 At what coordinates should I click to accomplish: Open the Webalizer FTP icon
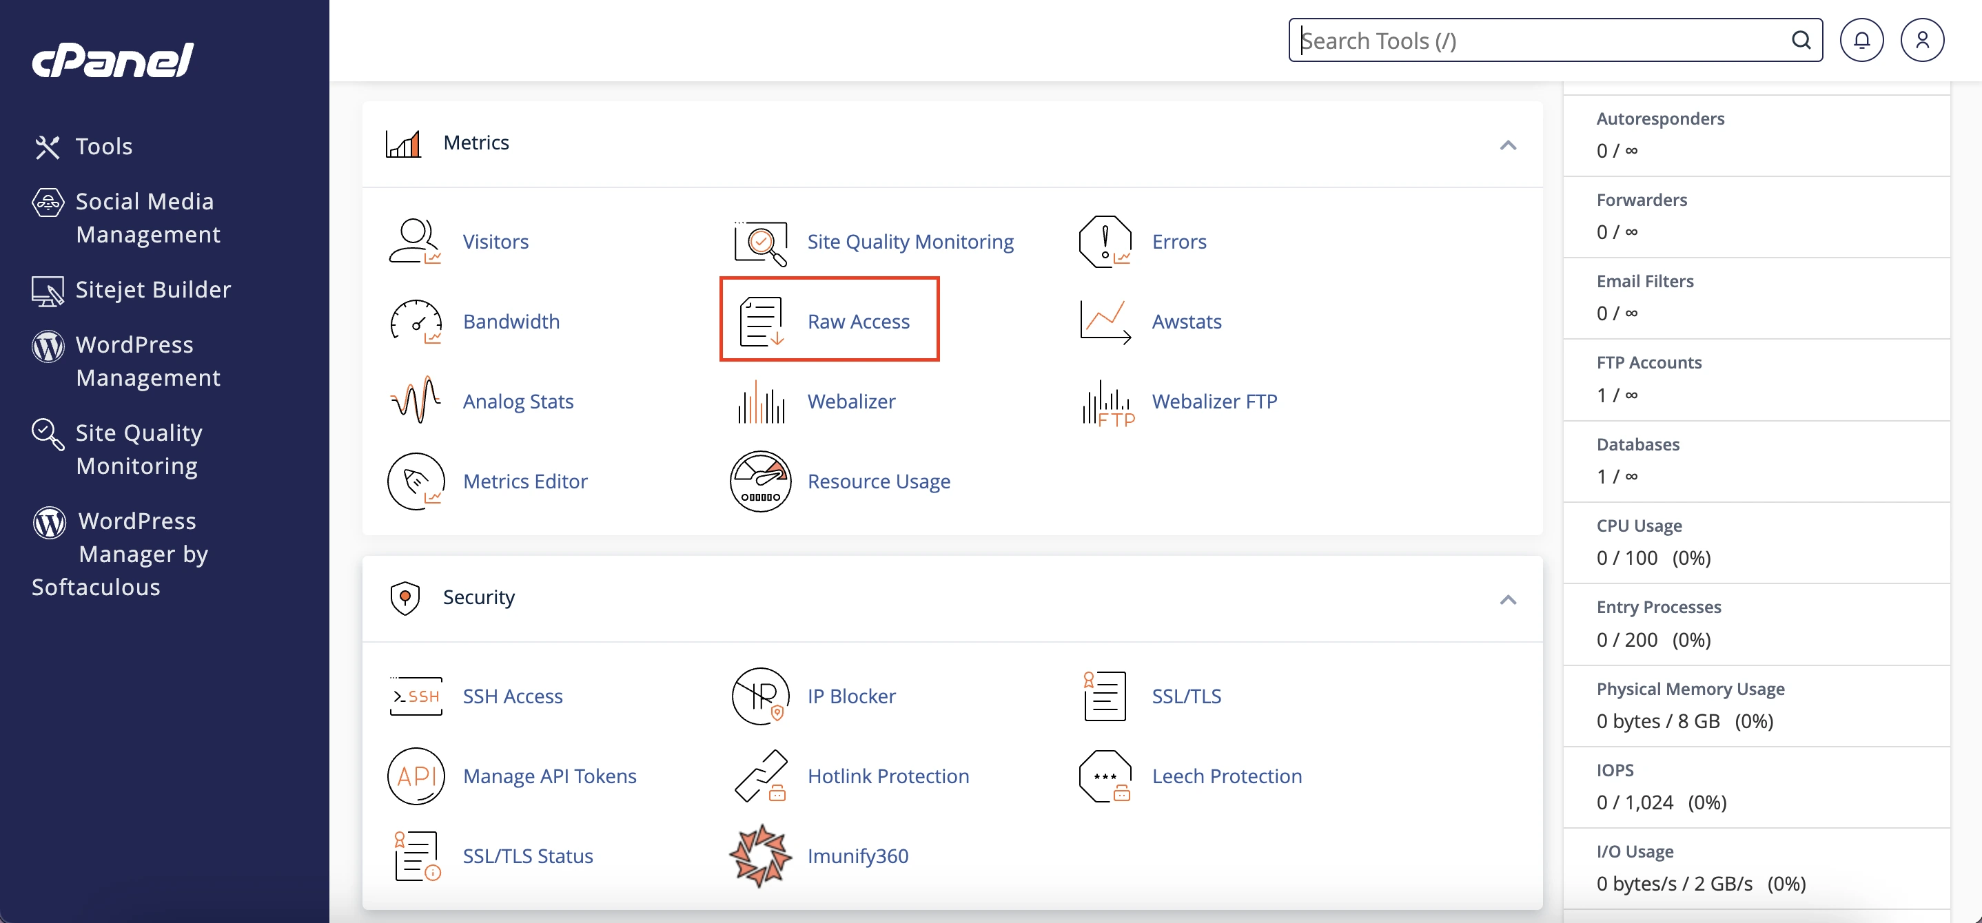[1108, 403]
